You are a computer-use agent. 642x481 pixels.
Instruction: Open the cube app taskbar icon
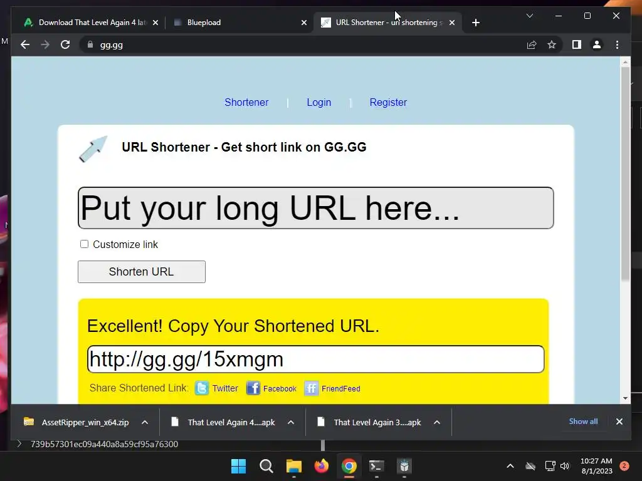(x=404, y=466)
